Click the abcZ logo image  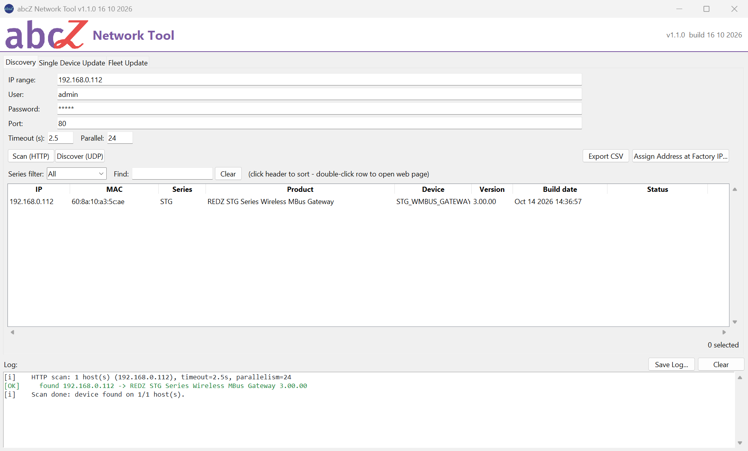click(x=46, y=35)
